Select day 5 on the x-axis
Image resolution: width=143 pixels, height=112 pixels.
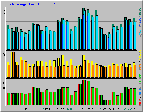[26, 109]
